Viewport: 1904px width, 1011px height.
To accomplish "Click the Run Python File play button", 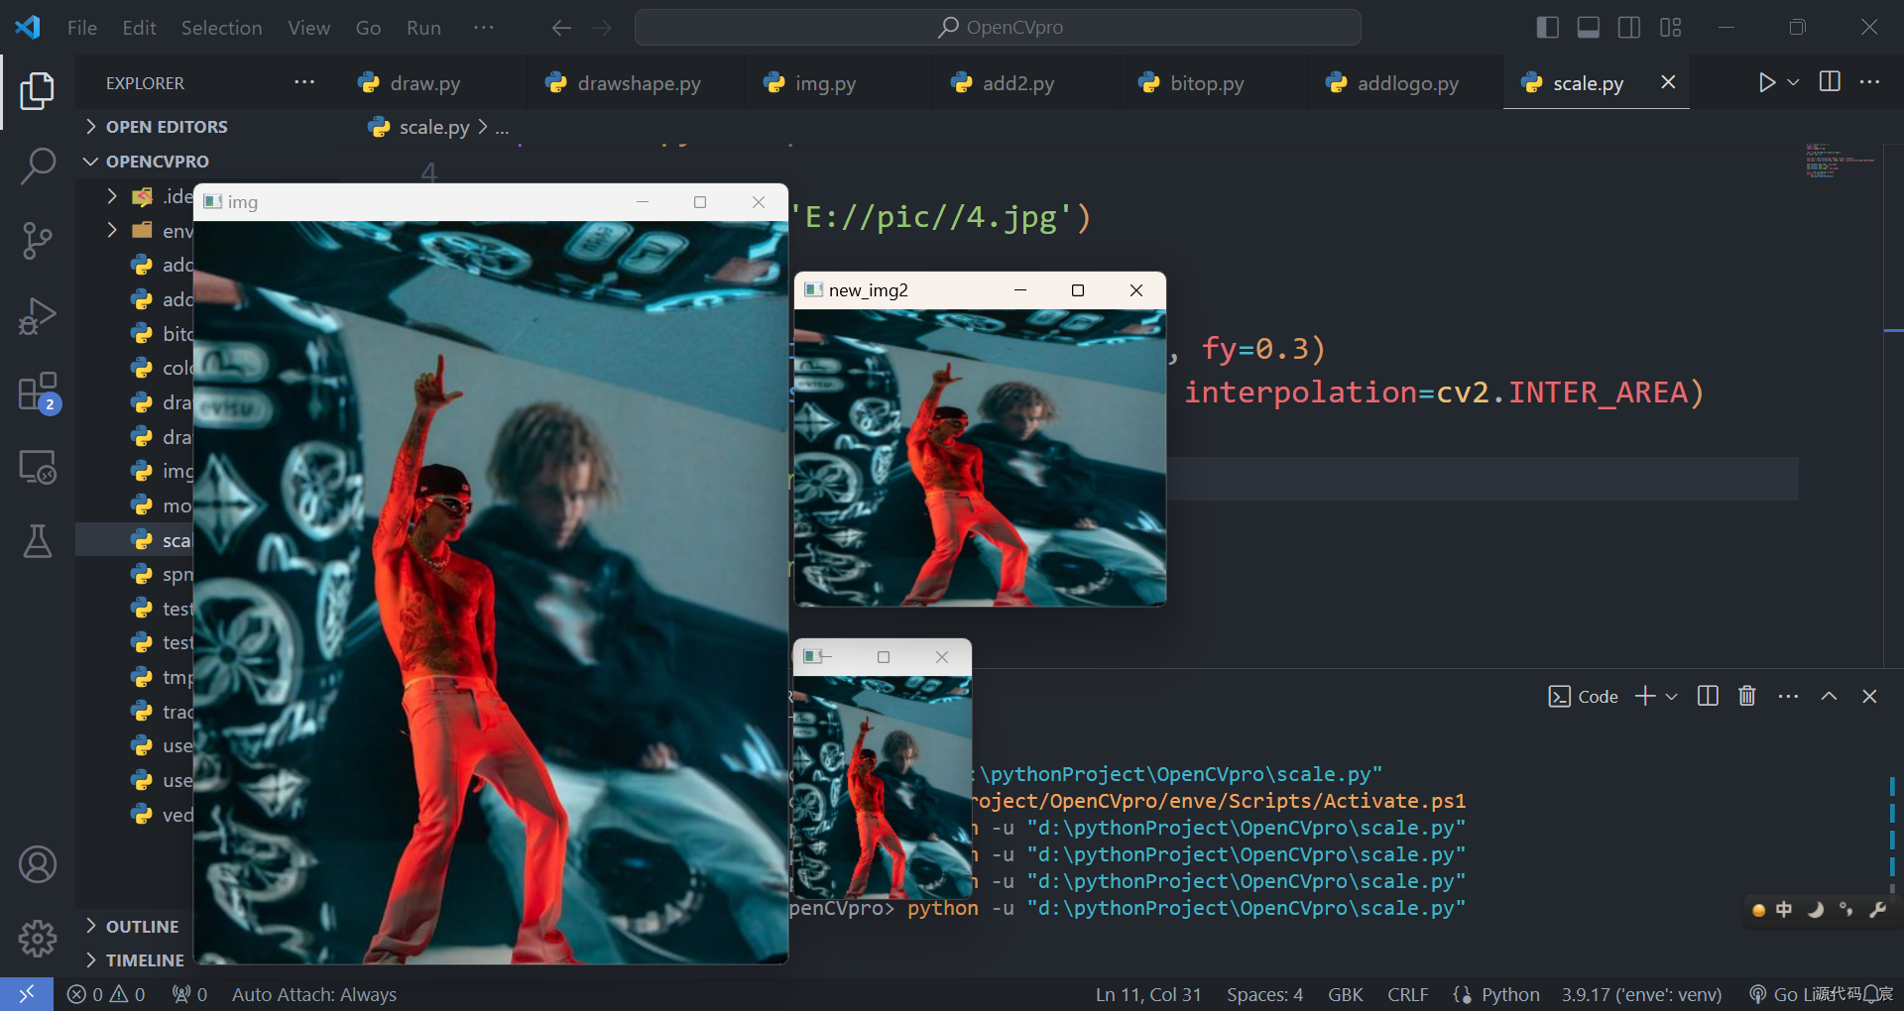I will pos(1766,82).
